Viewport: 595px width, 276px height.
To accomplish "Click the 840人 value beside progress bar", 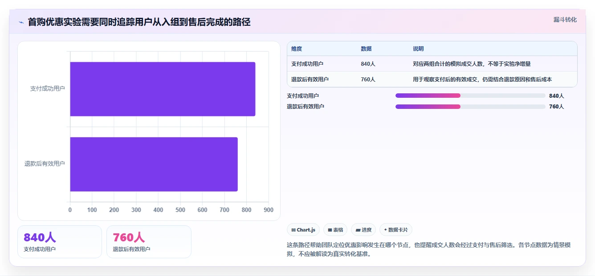I will (x=556, y=96).
